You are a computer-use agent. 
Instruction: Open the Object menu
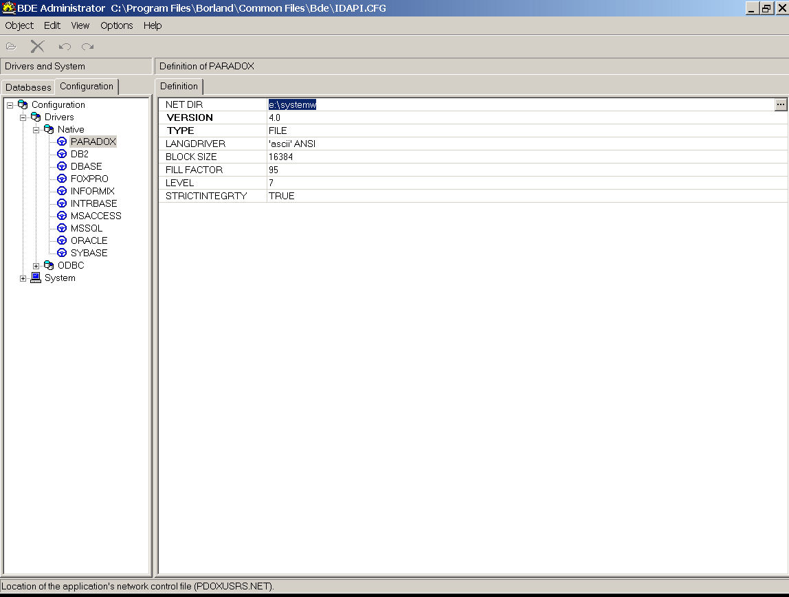coord(19,25)
